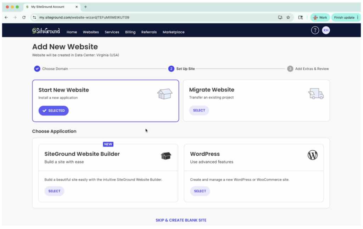This screenshot has width=363, height=229.
Task: Click the SiteGround logo
Action: click(46, 31)
